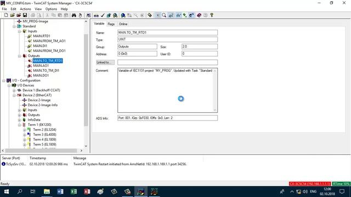Expand the Term 3 (EL4008) node
This screenshot has width=351, height=197.
[x=24, y=135]
